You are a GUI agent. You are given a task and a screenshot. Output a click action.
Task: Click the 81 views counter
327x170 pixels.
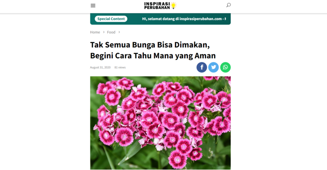tap(120, 67)
